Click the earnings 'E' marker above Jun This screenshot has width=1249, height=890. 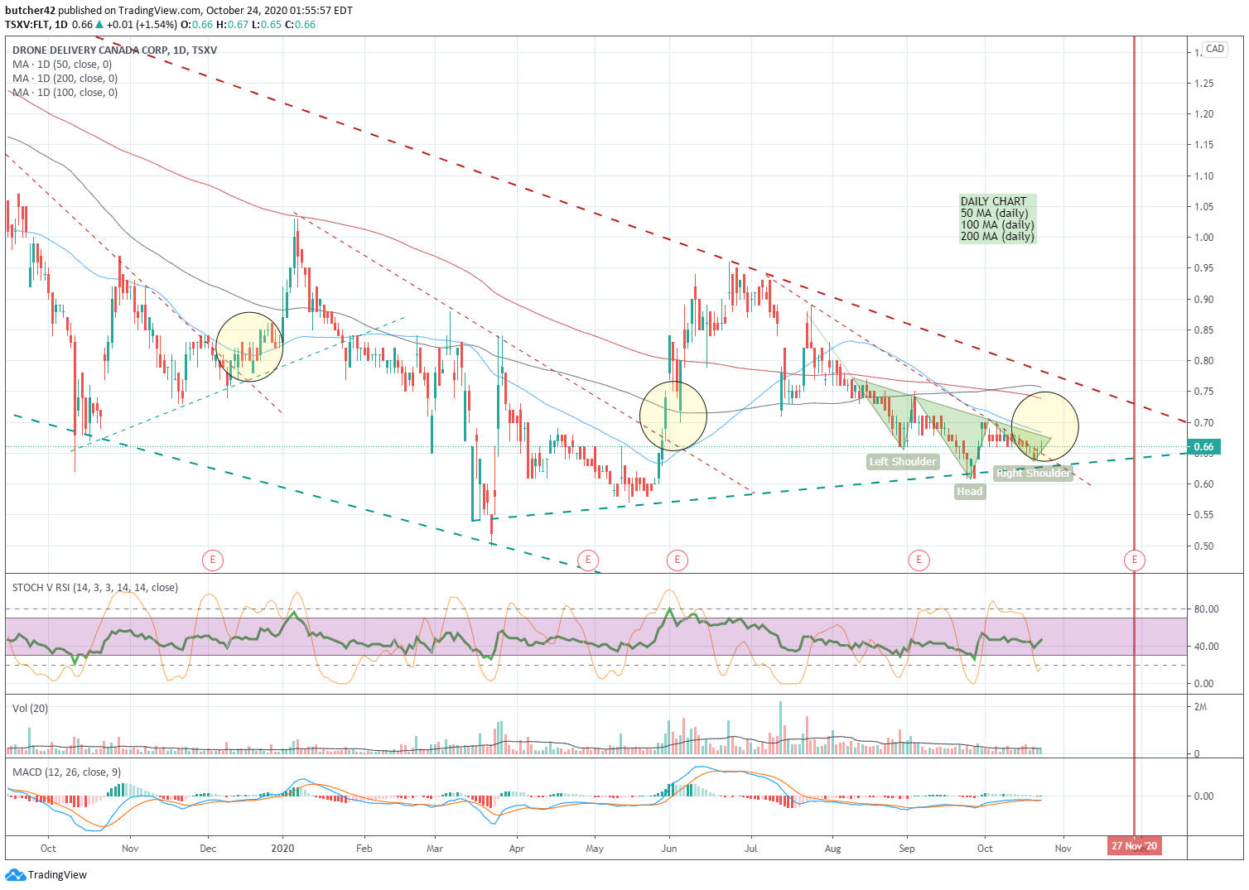[678, 560]
